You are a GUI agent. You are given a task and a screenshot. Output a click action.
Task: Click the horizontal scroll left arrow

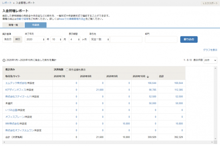[4, 142]
